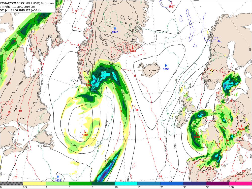Select the cyan 10–15 legend swatch

[x=126, y=183]
